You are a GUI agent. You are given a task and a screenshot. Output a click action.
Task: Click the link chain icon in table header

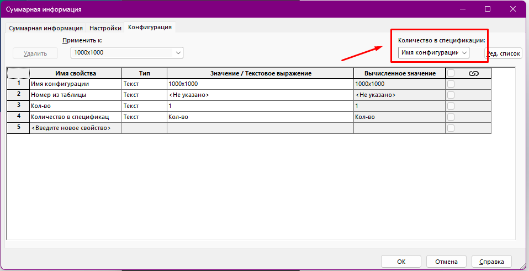coord(473,73)
